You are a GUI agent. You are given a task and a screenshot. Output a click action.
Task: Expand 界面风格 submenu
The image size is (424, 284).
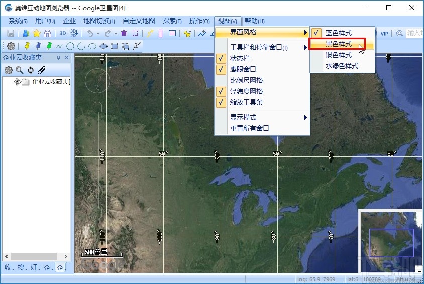[x=262, y=33]
